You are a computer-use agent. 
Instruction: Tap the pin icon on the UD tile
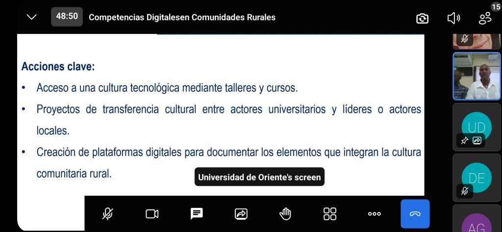point(464,140)
